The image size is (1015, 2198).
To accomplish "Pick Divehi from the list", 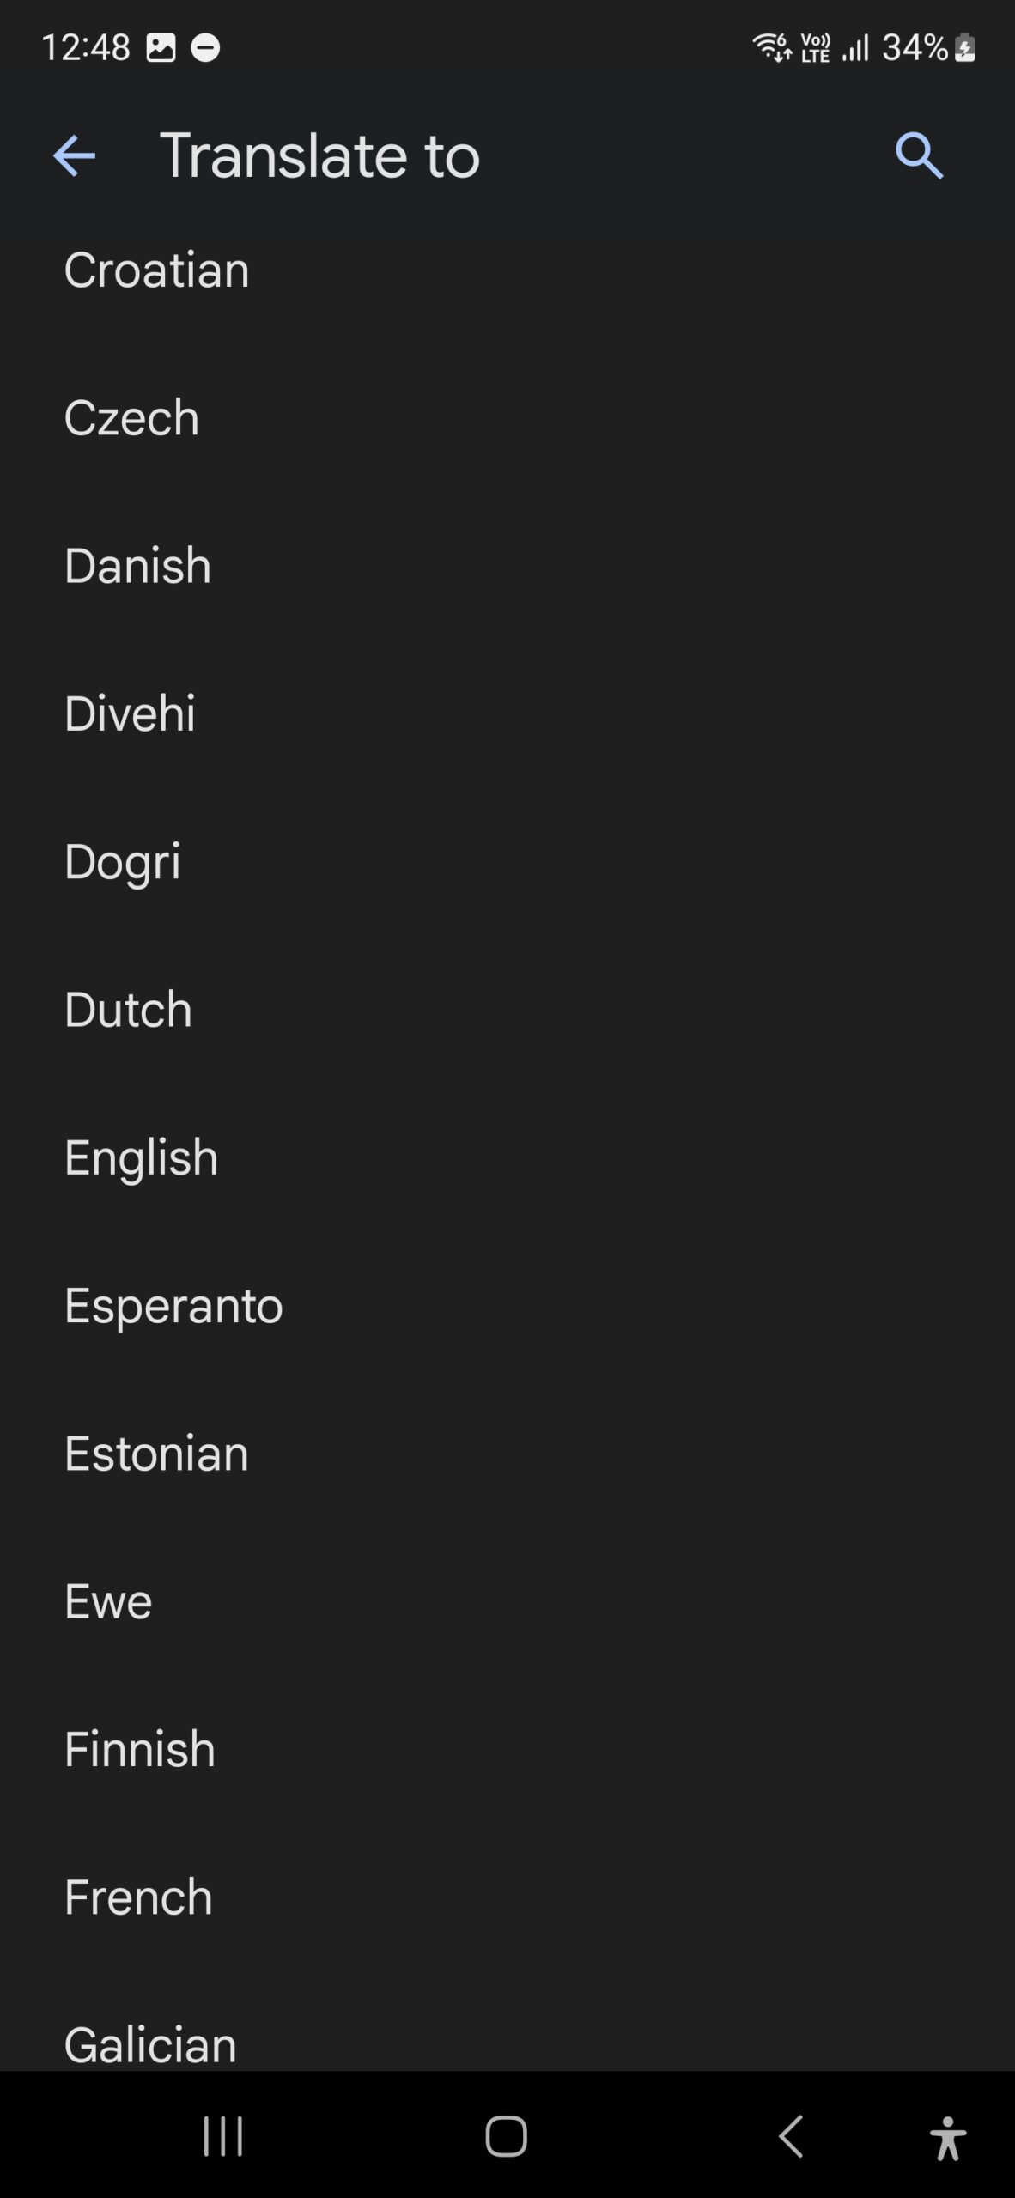I will click(x=130, y=713).
